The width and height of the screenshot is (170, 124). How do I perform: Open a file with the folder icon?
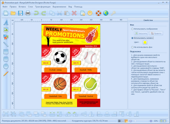13,13
